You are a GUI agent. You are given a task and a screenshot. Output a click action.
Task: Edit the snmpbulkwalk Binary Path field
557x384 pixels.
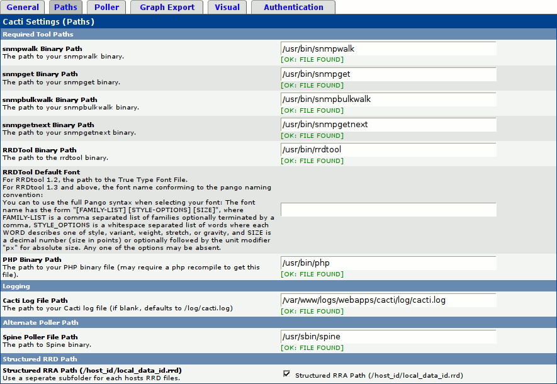coord(388,99)
